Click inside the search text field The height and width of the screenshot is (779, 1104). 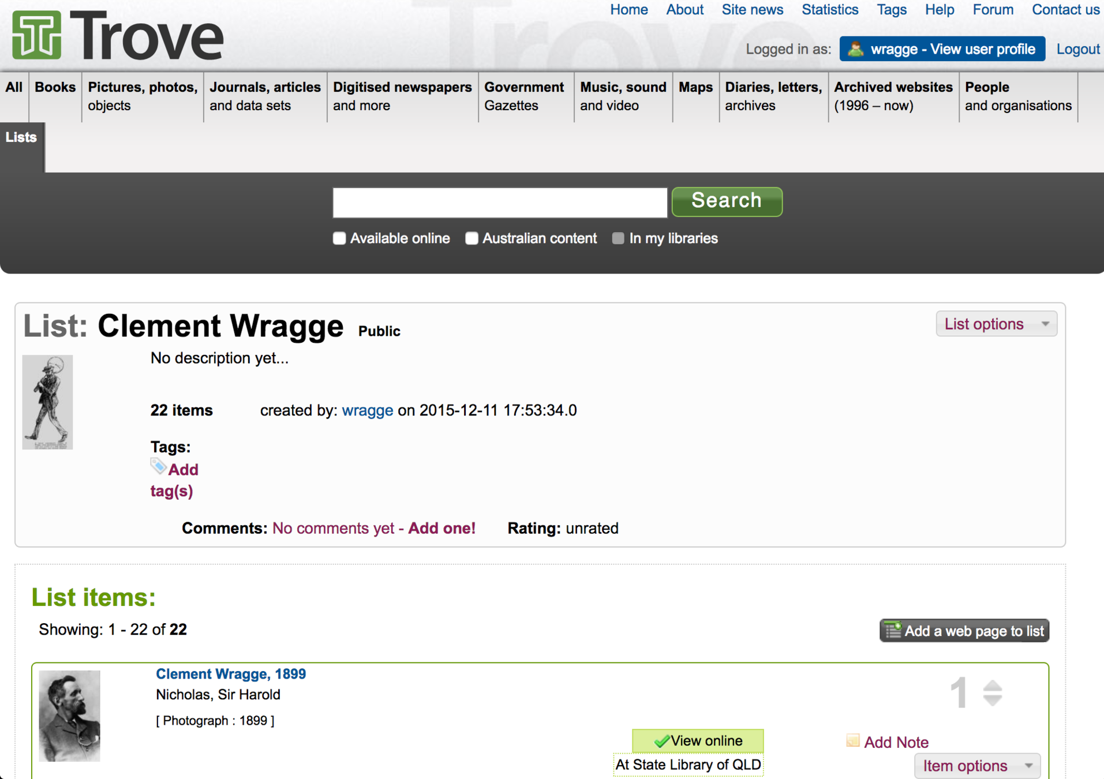(500, 203)
